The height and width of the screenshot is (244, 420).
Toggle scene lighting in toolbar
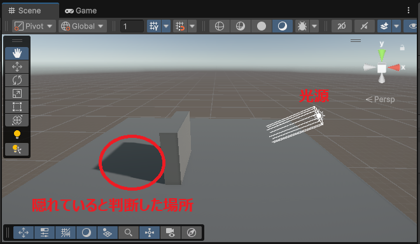pyautogui.click(x=364, y=26)
